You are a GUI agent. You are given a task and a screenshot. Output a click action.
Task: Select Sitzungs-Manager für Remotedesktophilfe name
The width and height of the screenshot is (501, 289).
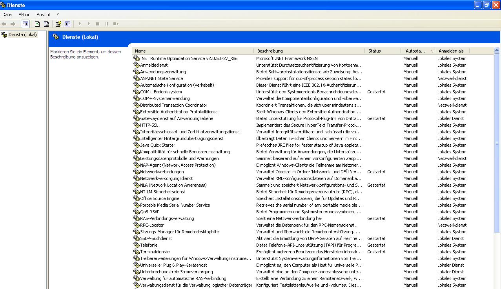pyautogui.click(x=180, y=232)
